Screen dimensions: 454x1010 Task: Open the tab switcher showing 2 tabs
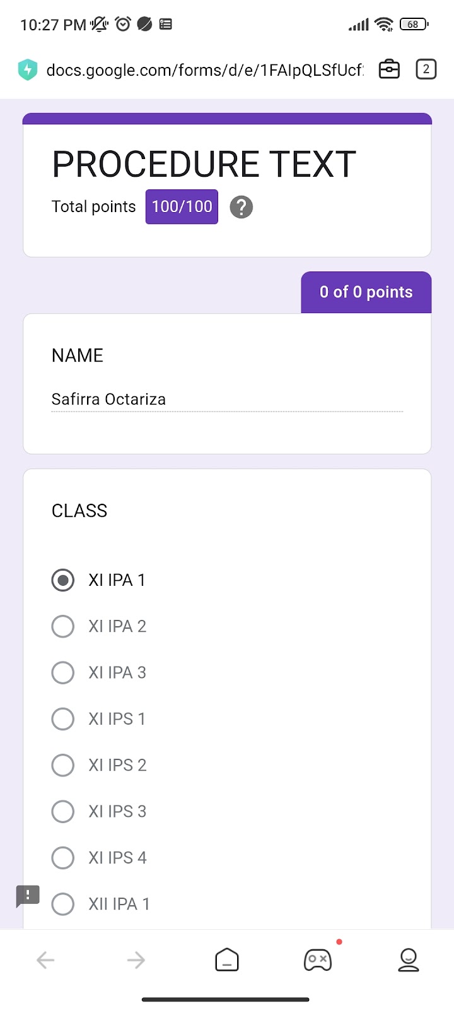pos(426,69)
